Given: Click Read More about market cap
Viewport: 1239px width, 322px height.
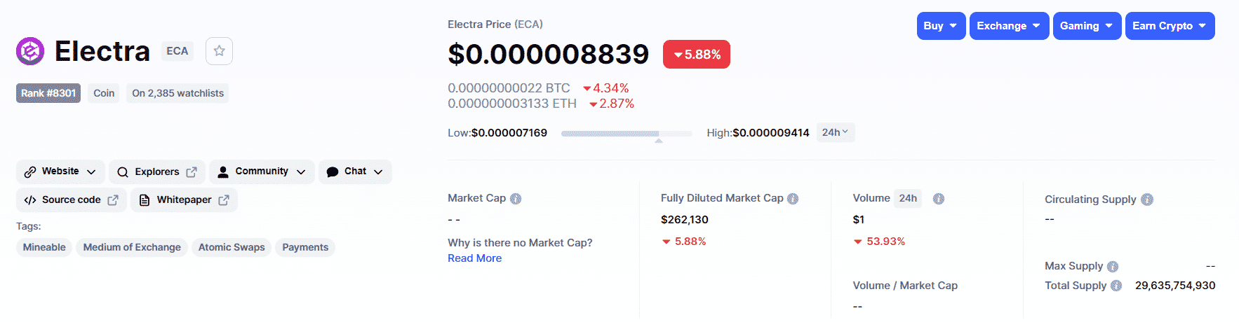Looking at the screenshot, I should pyautogui.click(x=475, y=258).
